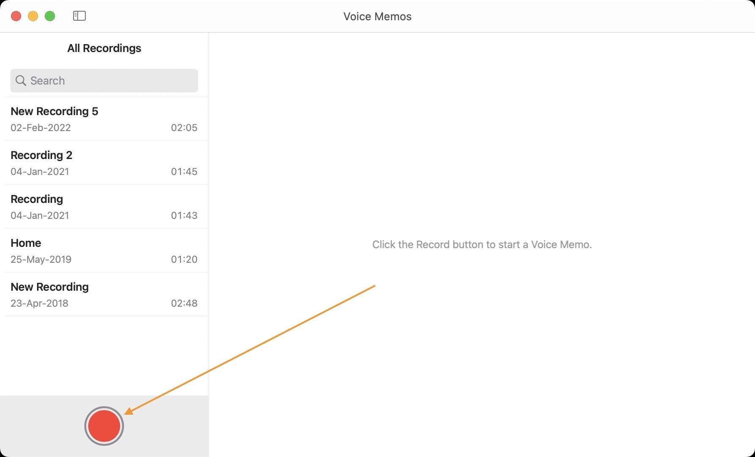Close the Voice Memos window

pyautogui.click(x=16, y=16)
